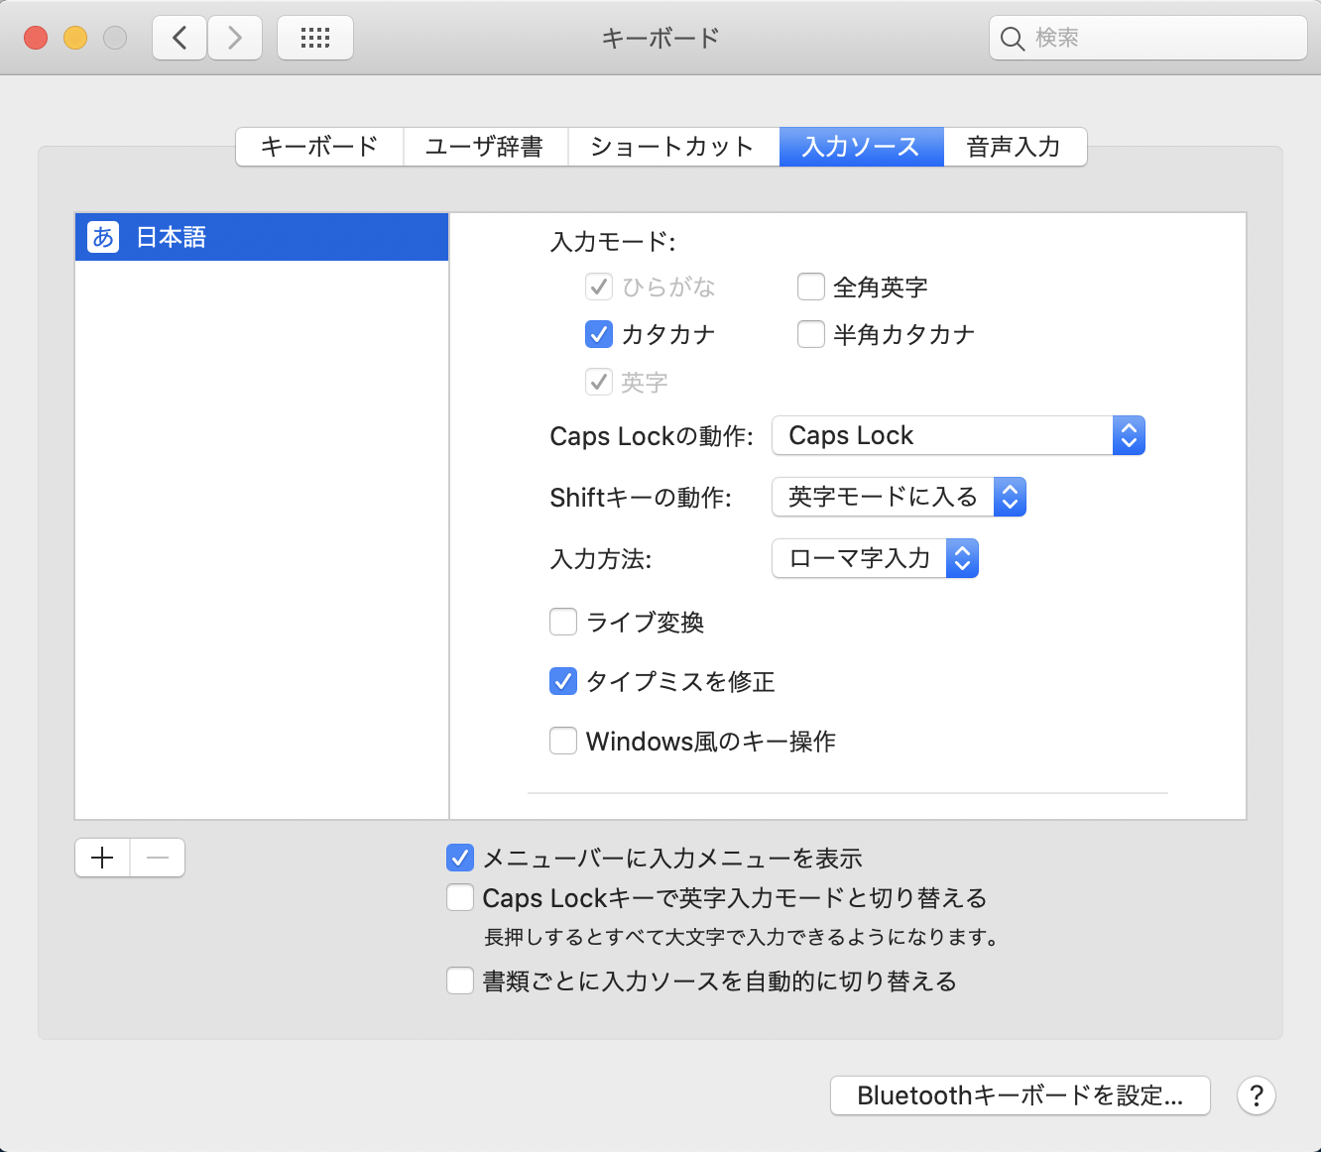Toggle the 英字 input mode checkbox
This screenshot has height=1152, width=1321.
599,382
